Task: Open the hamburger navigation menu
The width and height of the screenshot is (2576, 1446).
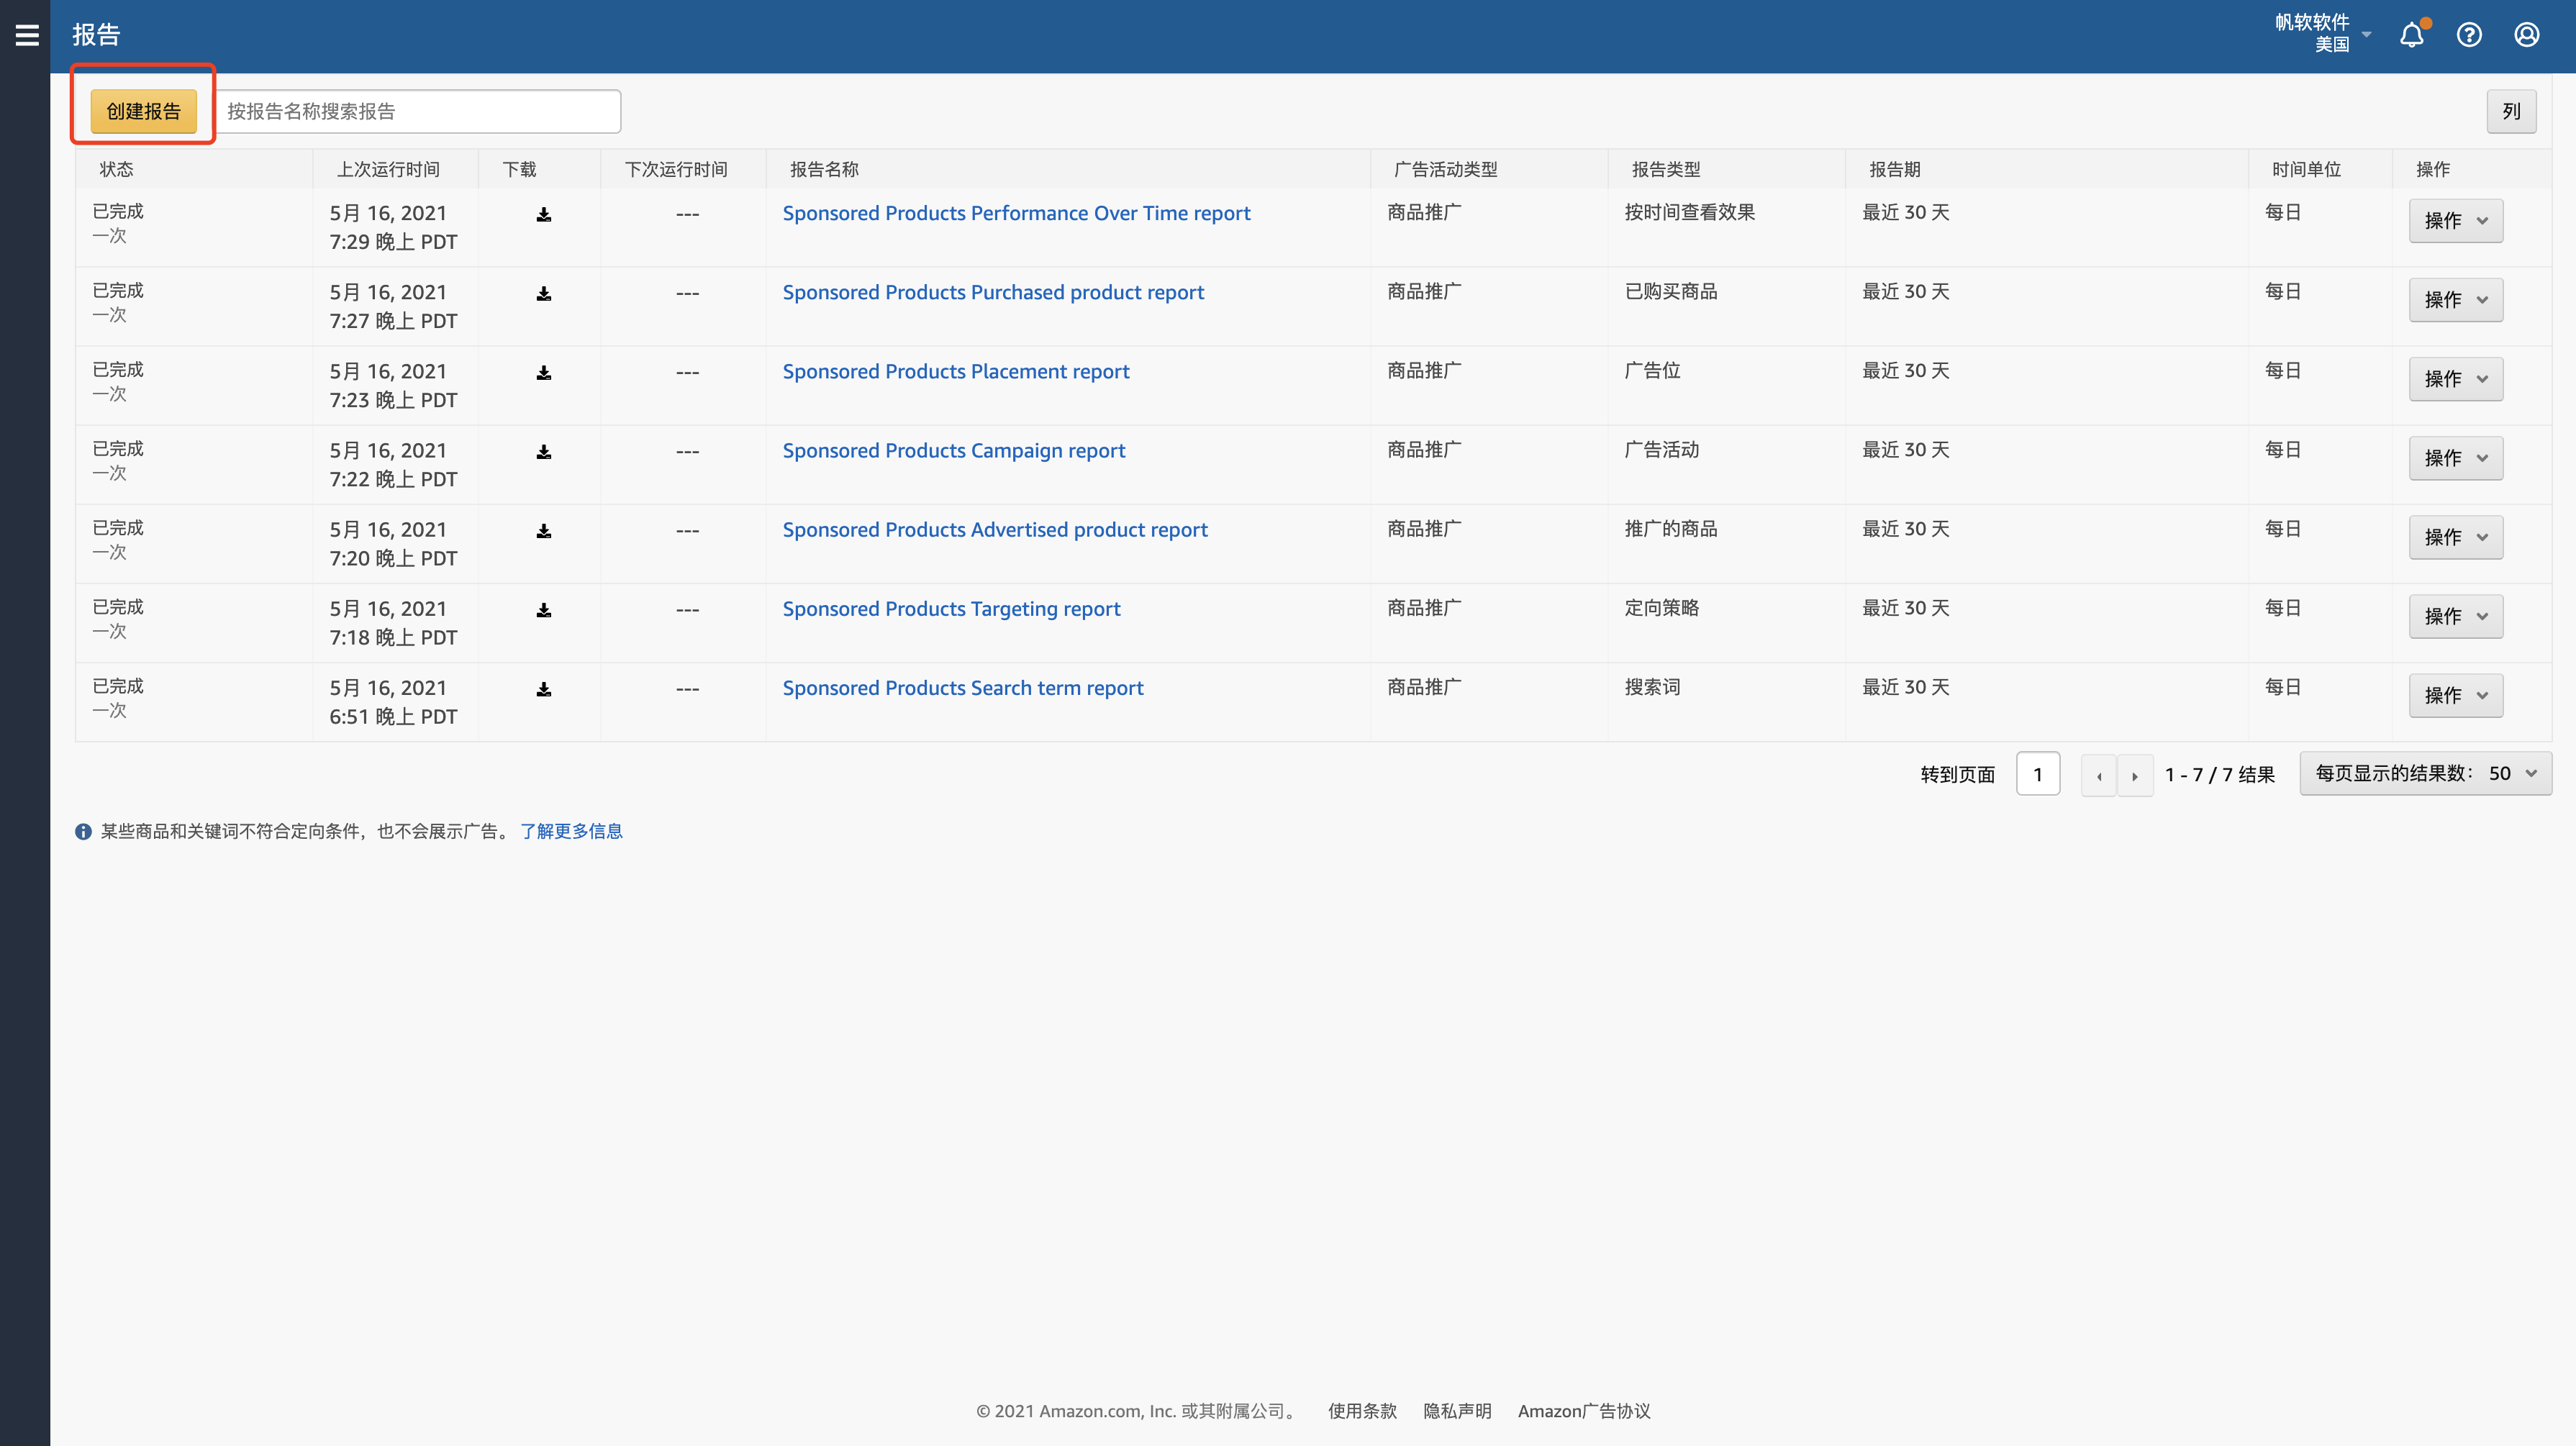Action: 27,35
